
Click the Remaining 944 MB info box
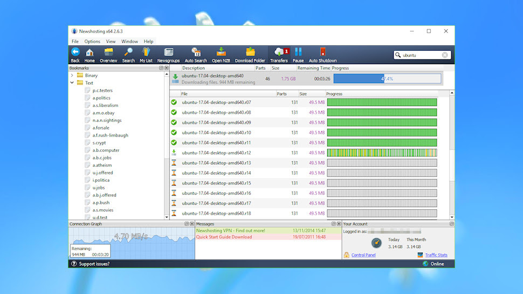[91, 251]
